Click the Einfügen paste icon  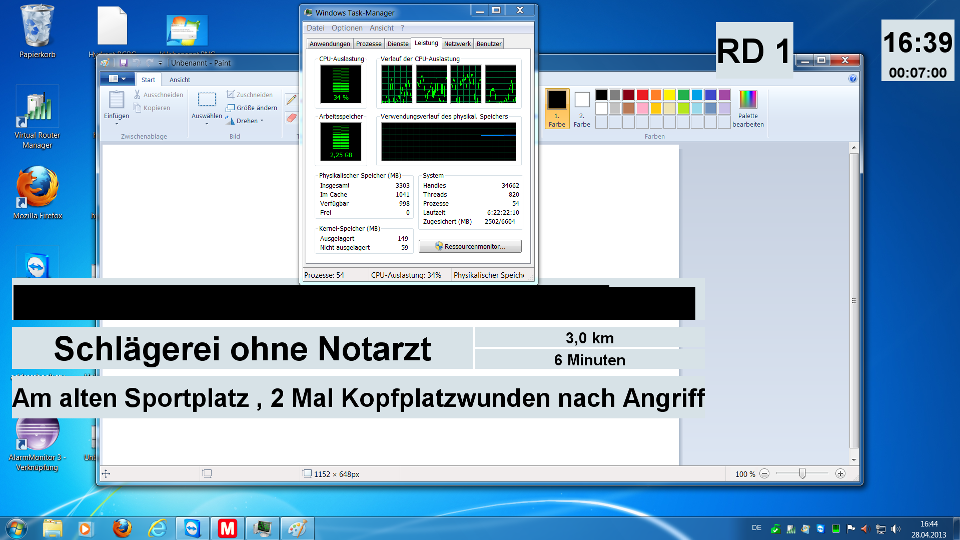116,100
